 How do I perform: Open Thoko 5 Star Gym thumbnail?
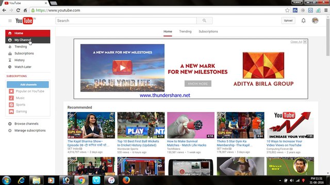click(x=241, y=125)
